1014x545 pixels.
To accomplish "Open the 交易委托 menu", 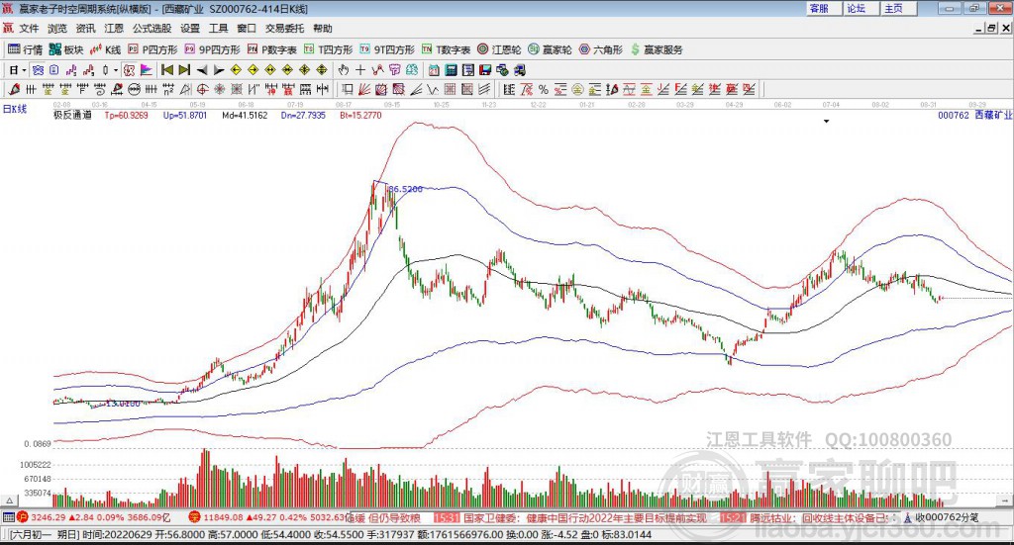I will pos(284,29).
